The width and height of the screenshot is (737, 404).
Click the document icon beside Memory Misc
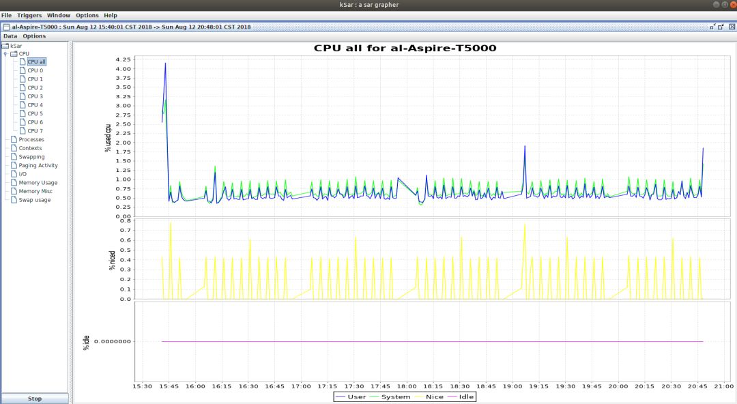[14, 191]
